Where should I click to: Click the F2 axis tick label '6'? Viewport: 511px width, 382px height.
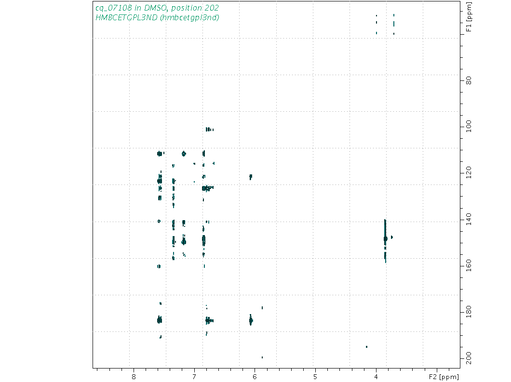tap(255, 377)
